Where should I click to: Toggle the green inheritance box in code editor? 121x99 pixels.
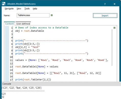coord(114,28)
